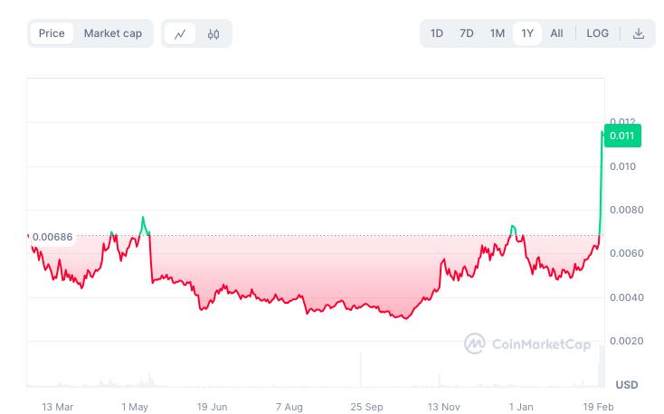Set time range to 7D

click(x=467, y=33)
